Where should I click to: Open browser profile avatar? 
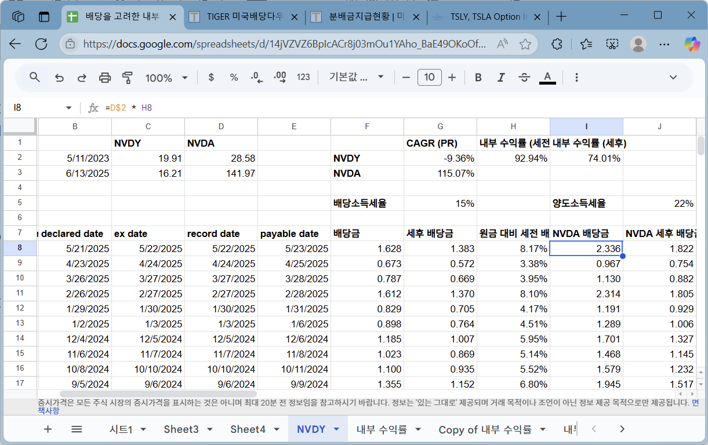[x=638, y=44]
